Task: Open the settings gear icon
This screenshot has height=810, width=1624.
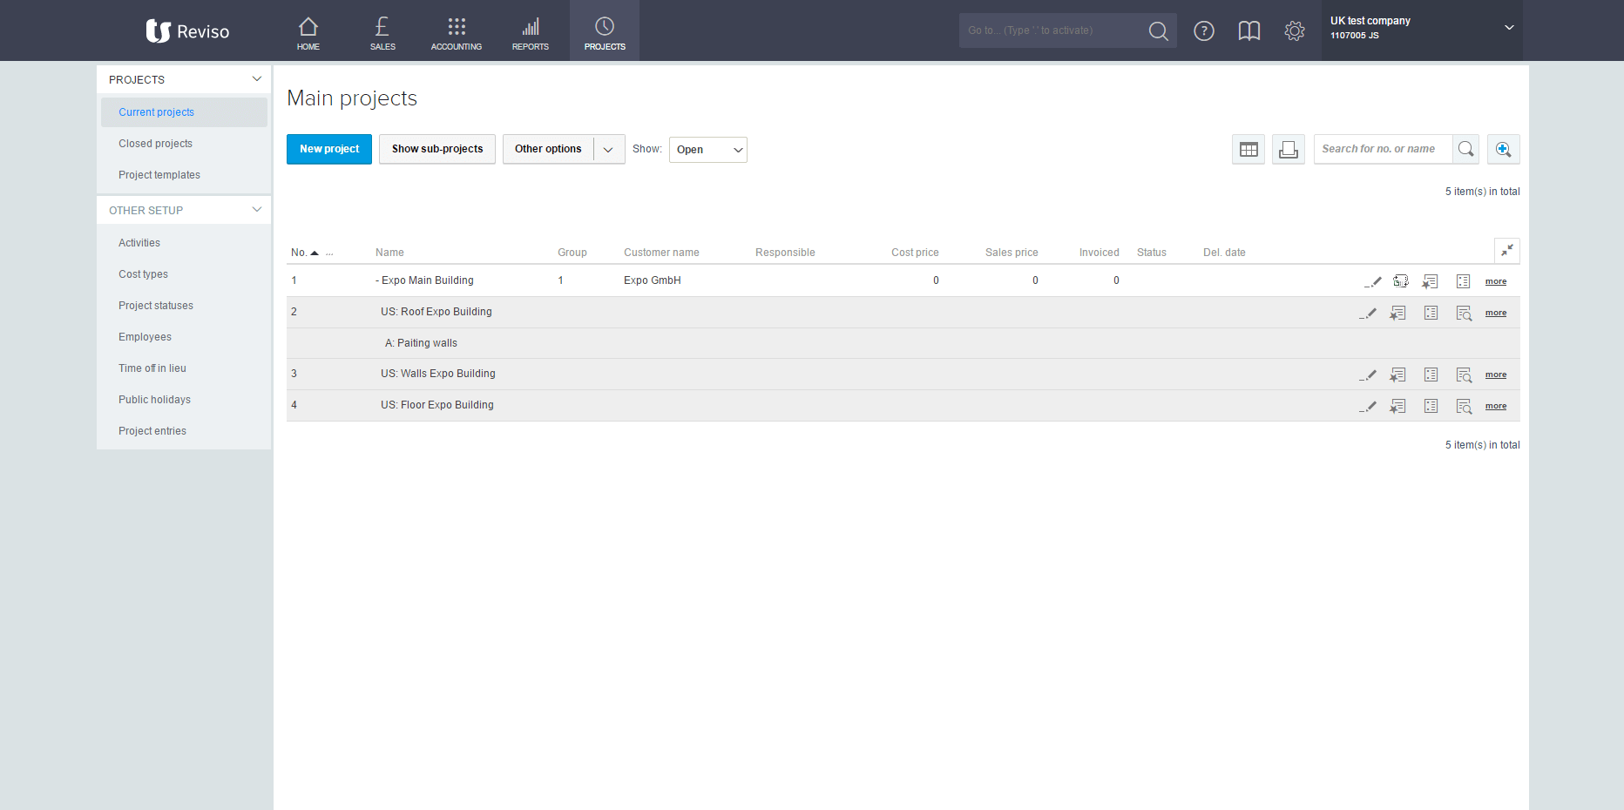Action: (1295, 31)
